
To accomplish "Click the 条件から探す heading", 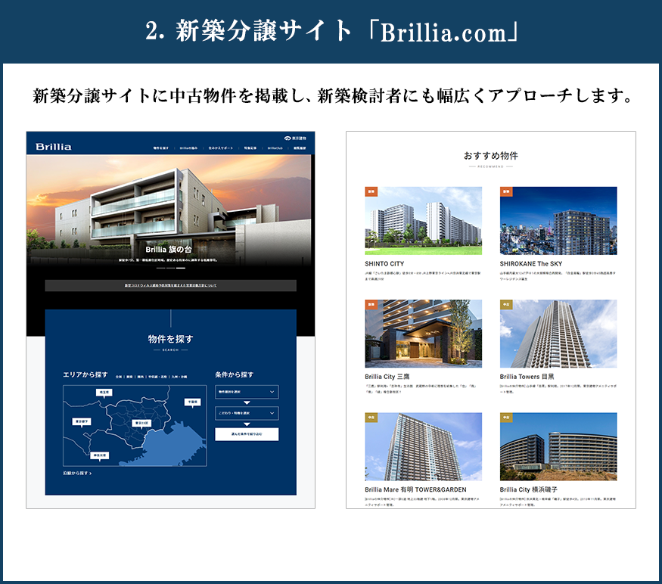I will click(x=235, y=374).
